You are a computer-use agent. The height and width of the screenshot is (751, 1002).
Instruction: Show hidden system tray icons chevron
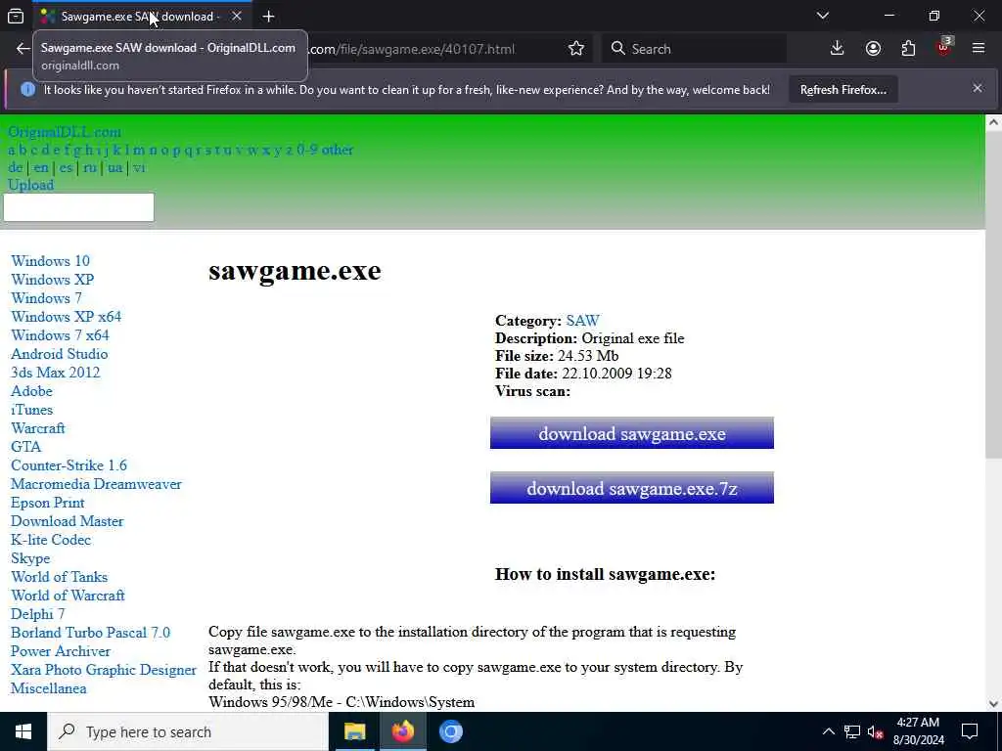click(x=828, y=731)
